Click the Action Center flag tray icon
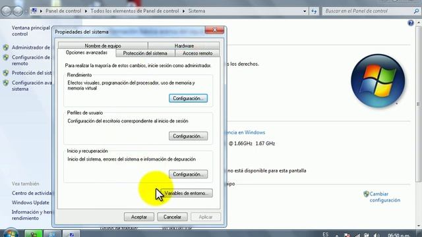The image size is (422, 237). point(347,236)
